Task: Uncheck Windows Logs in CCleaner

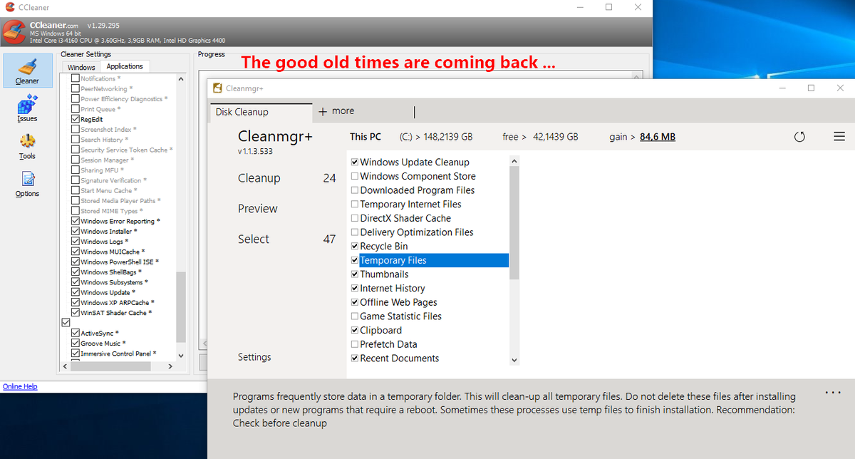Action: [x=76, y=242]
